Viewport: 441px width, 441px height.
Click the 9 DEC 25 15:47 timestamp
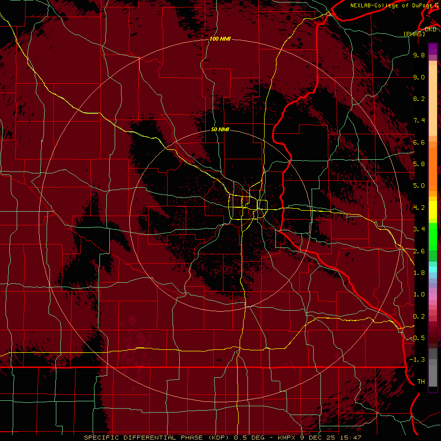click(331, 438)
